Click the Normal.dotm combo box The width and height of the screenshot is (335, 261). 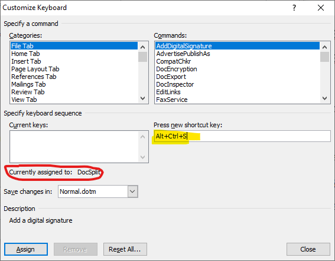pos(98,191)
